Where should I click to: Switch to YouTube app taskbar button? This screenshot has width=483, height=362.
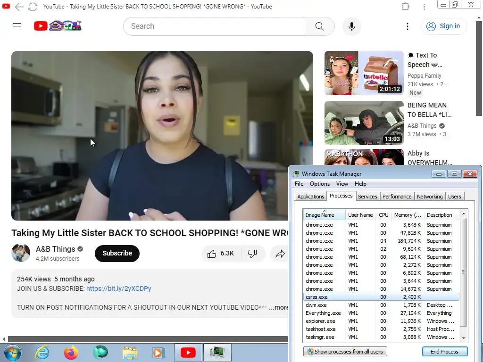(188, 353)
